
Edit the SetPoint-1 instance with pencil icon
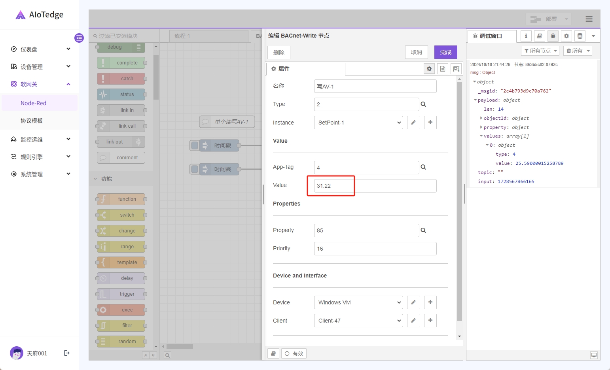pos(413,123)
